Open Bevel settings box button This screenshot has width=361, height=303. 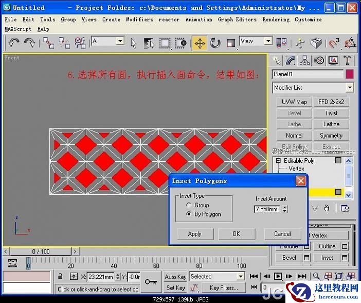tap(306, 257)
